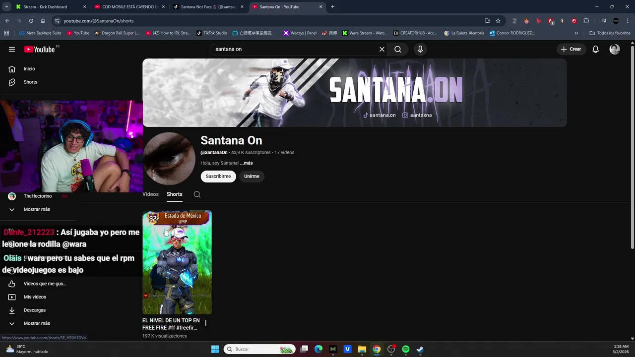This screenshot has width=635, height=357.
Task: Open Windows Start menu
Action: click(215, 349)
